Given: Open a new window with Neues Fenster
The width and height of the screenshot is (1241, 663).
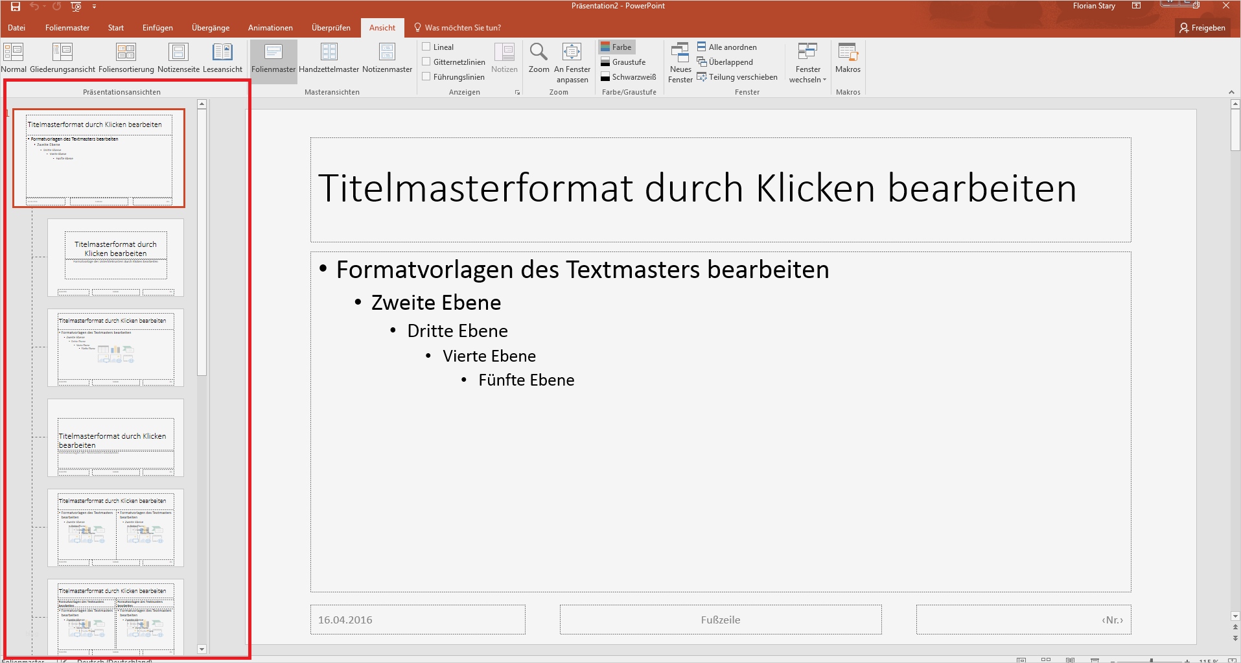Looking at the screenshot, I should (680, 63).
